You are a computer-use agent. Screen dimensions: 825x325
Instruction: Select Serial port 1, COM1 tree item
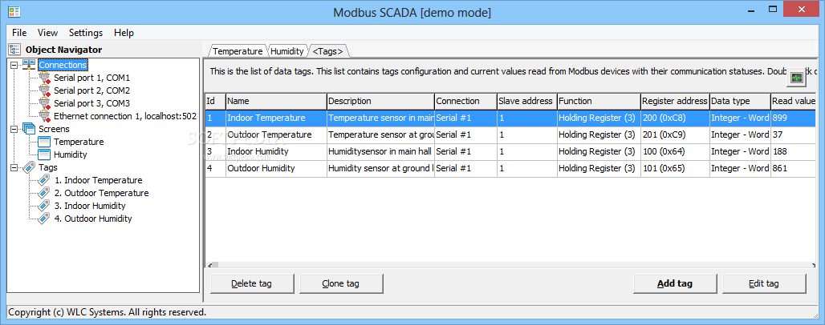(x=91, y=78)
